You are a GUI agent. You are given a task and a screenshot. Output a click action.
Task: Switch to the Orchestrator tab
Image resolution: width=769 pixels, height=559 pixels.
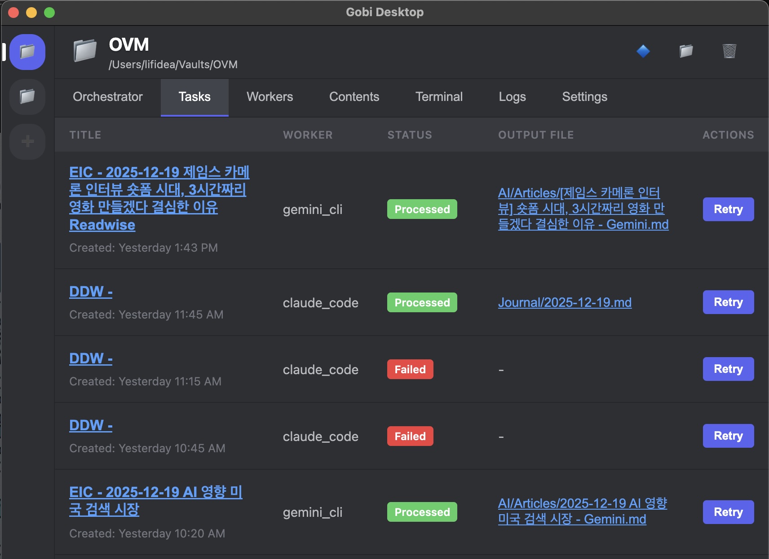coord(108,97)
